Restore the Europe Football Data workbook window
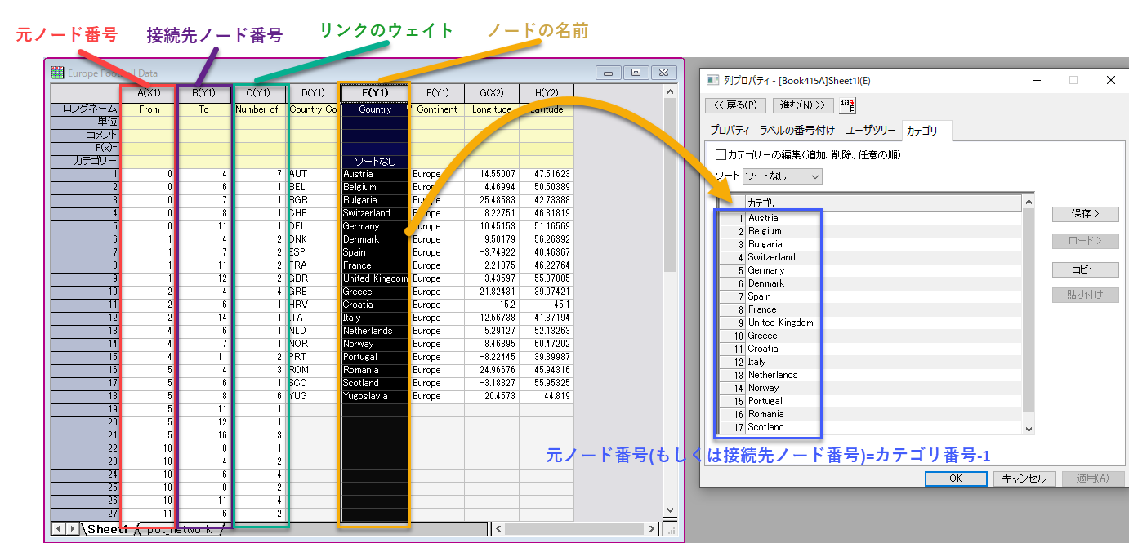The image size is (1129, 543). 636,73
